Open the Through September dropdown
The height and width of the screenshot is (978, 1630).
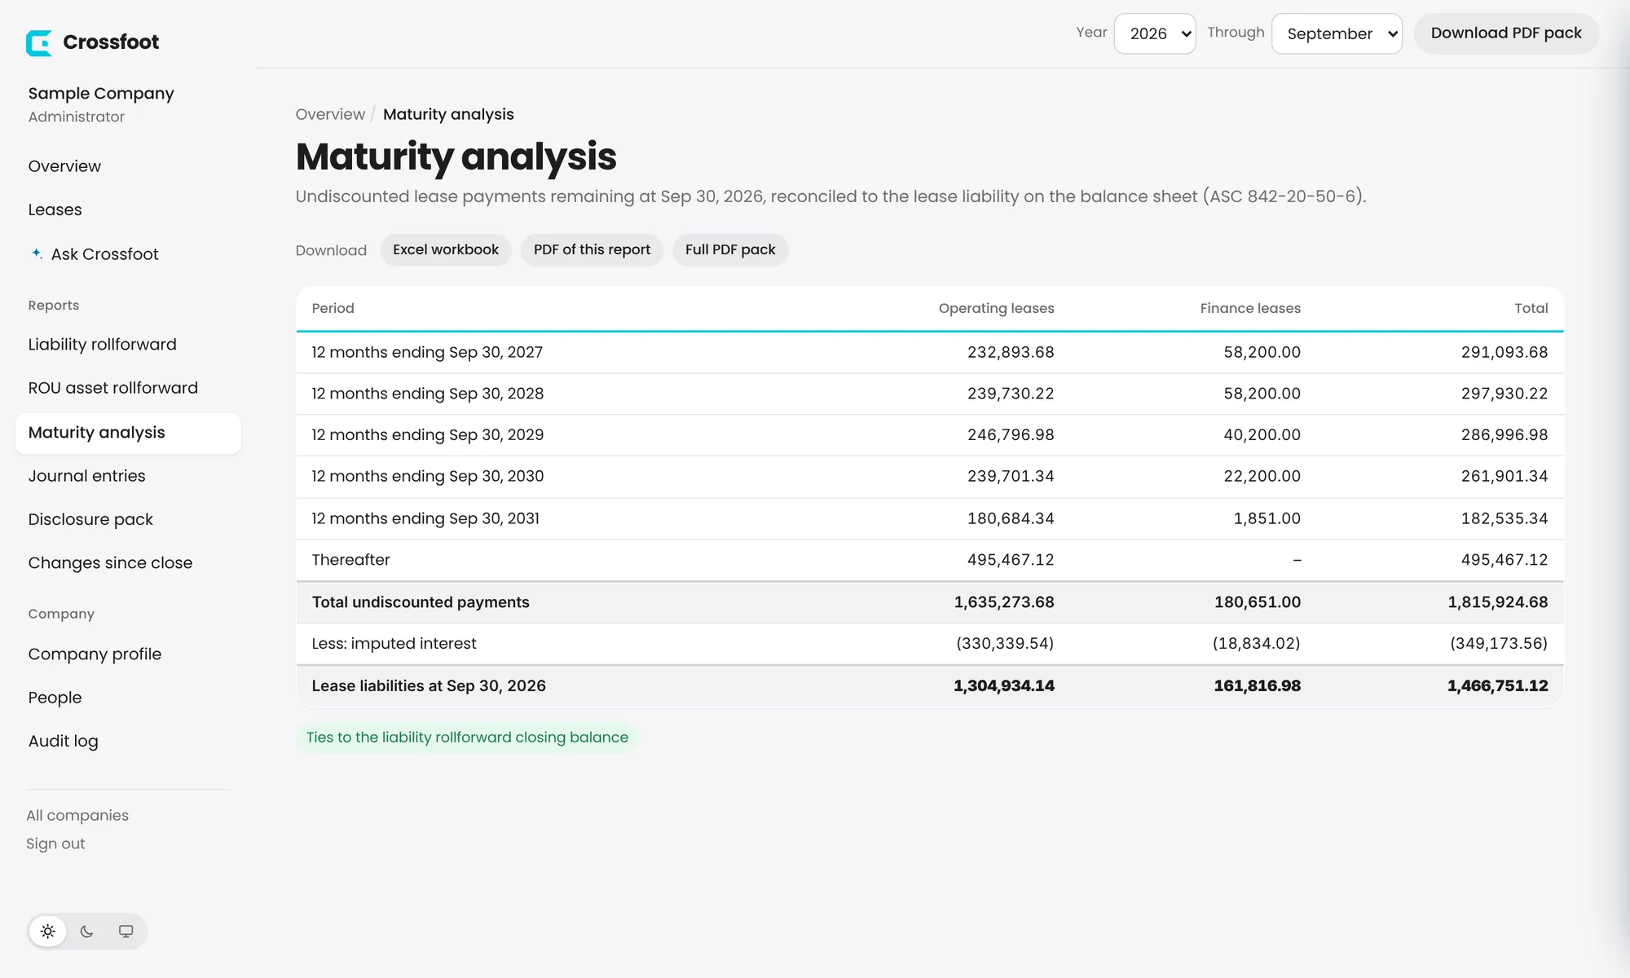tap(1337, 33)
